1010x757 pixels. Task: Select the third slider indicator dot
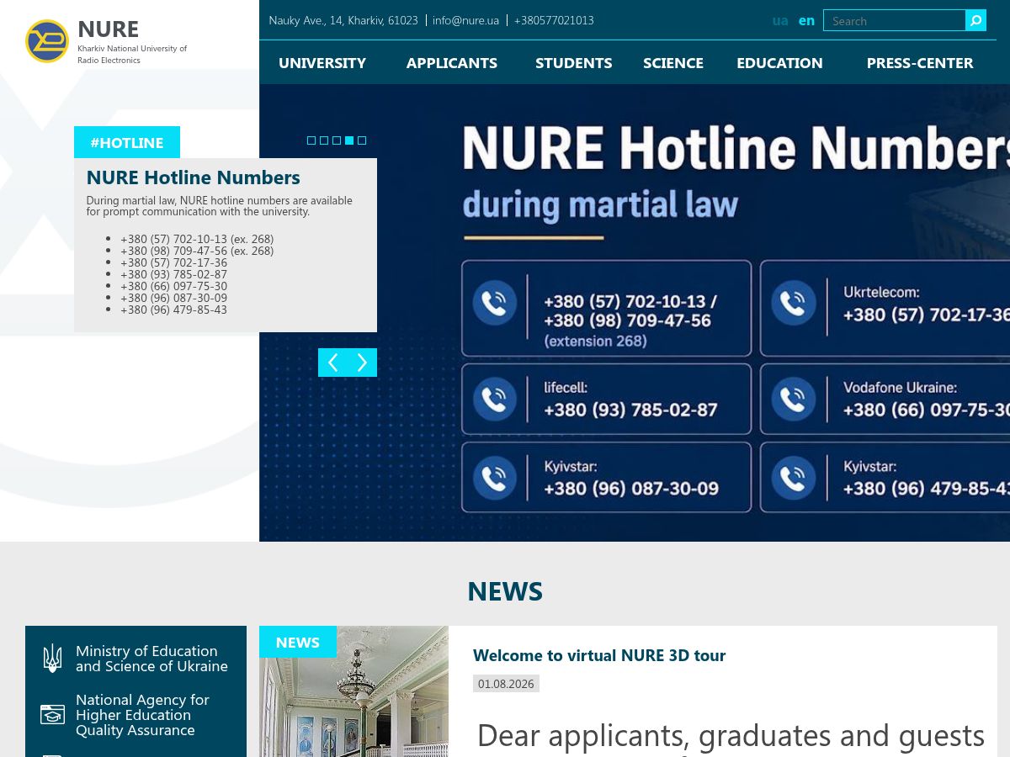(x=337, y=140)
